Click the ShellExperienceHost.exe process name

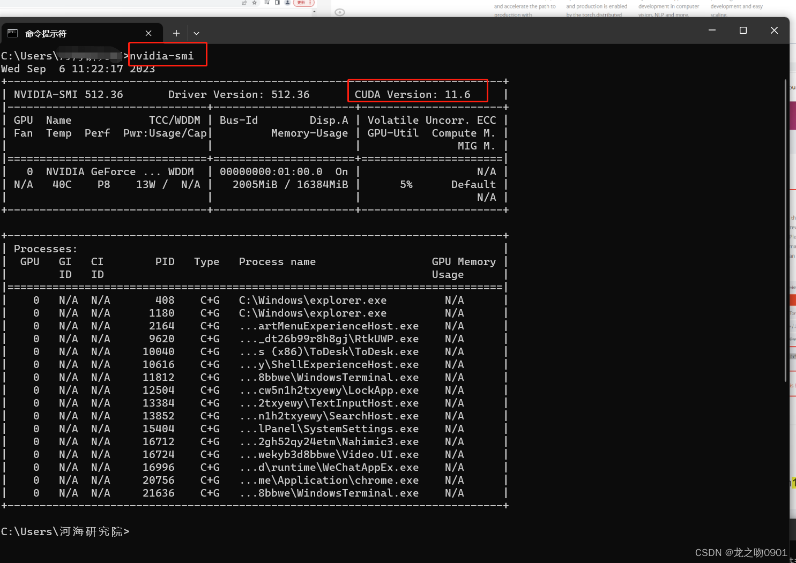329,364
